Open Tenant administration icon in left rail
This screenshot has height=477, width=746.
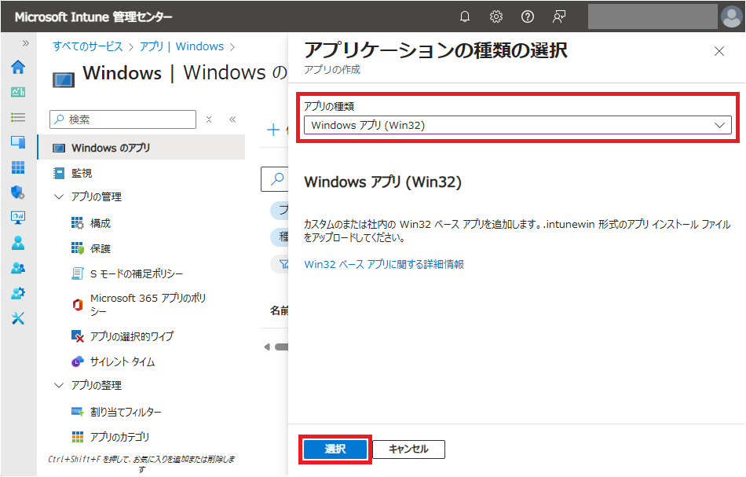[x=18, y=293]
